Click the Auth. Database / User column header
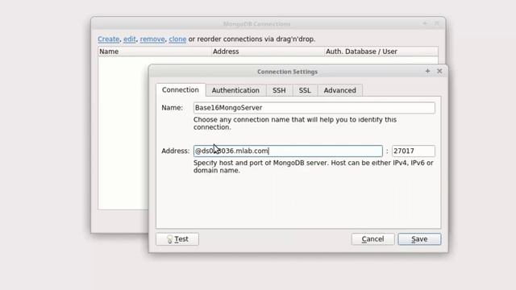The image size is (516, 290). 381,52
